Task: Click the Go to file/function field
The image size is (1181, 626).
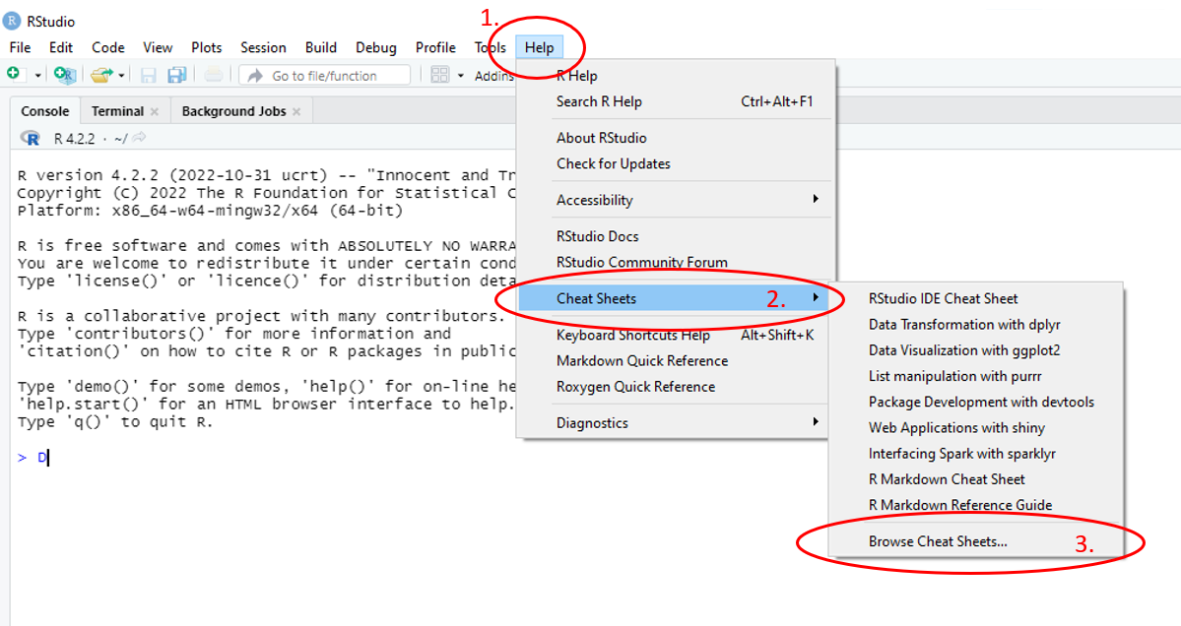Action: pyautogui.click(x=325, y=75)
